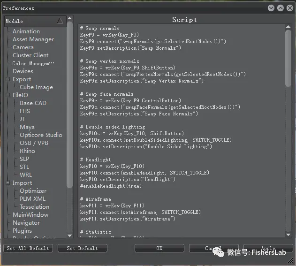This screenshot has width=296, height=266.
Task: Open Navigator preferences
Action: point(26,222)
